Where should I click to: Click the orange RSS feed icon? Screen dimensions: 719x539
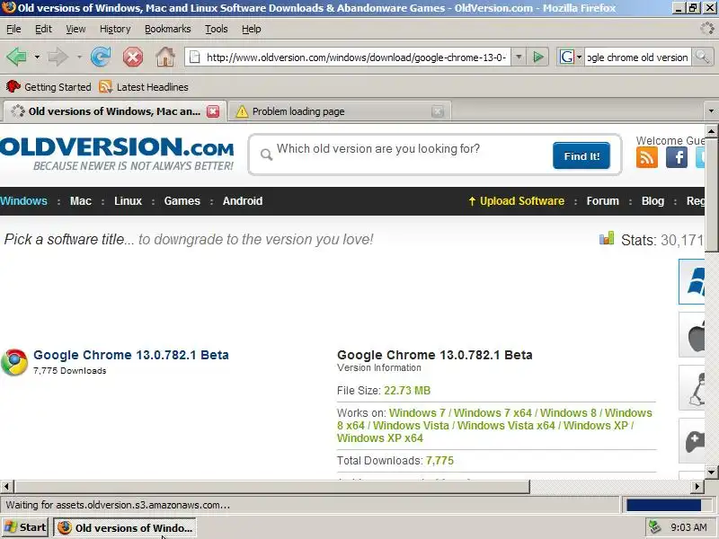pyautogui.click(x=647, y=158)
